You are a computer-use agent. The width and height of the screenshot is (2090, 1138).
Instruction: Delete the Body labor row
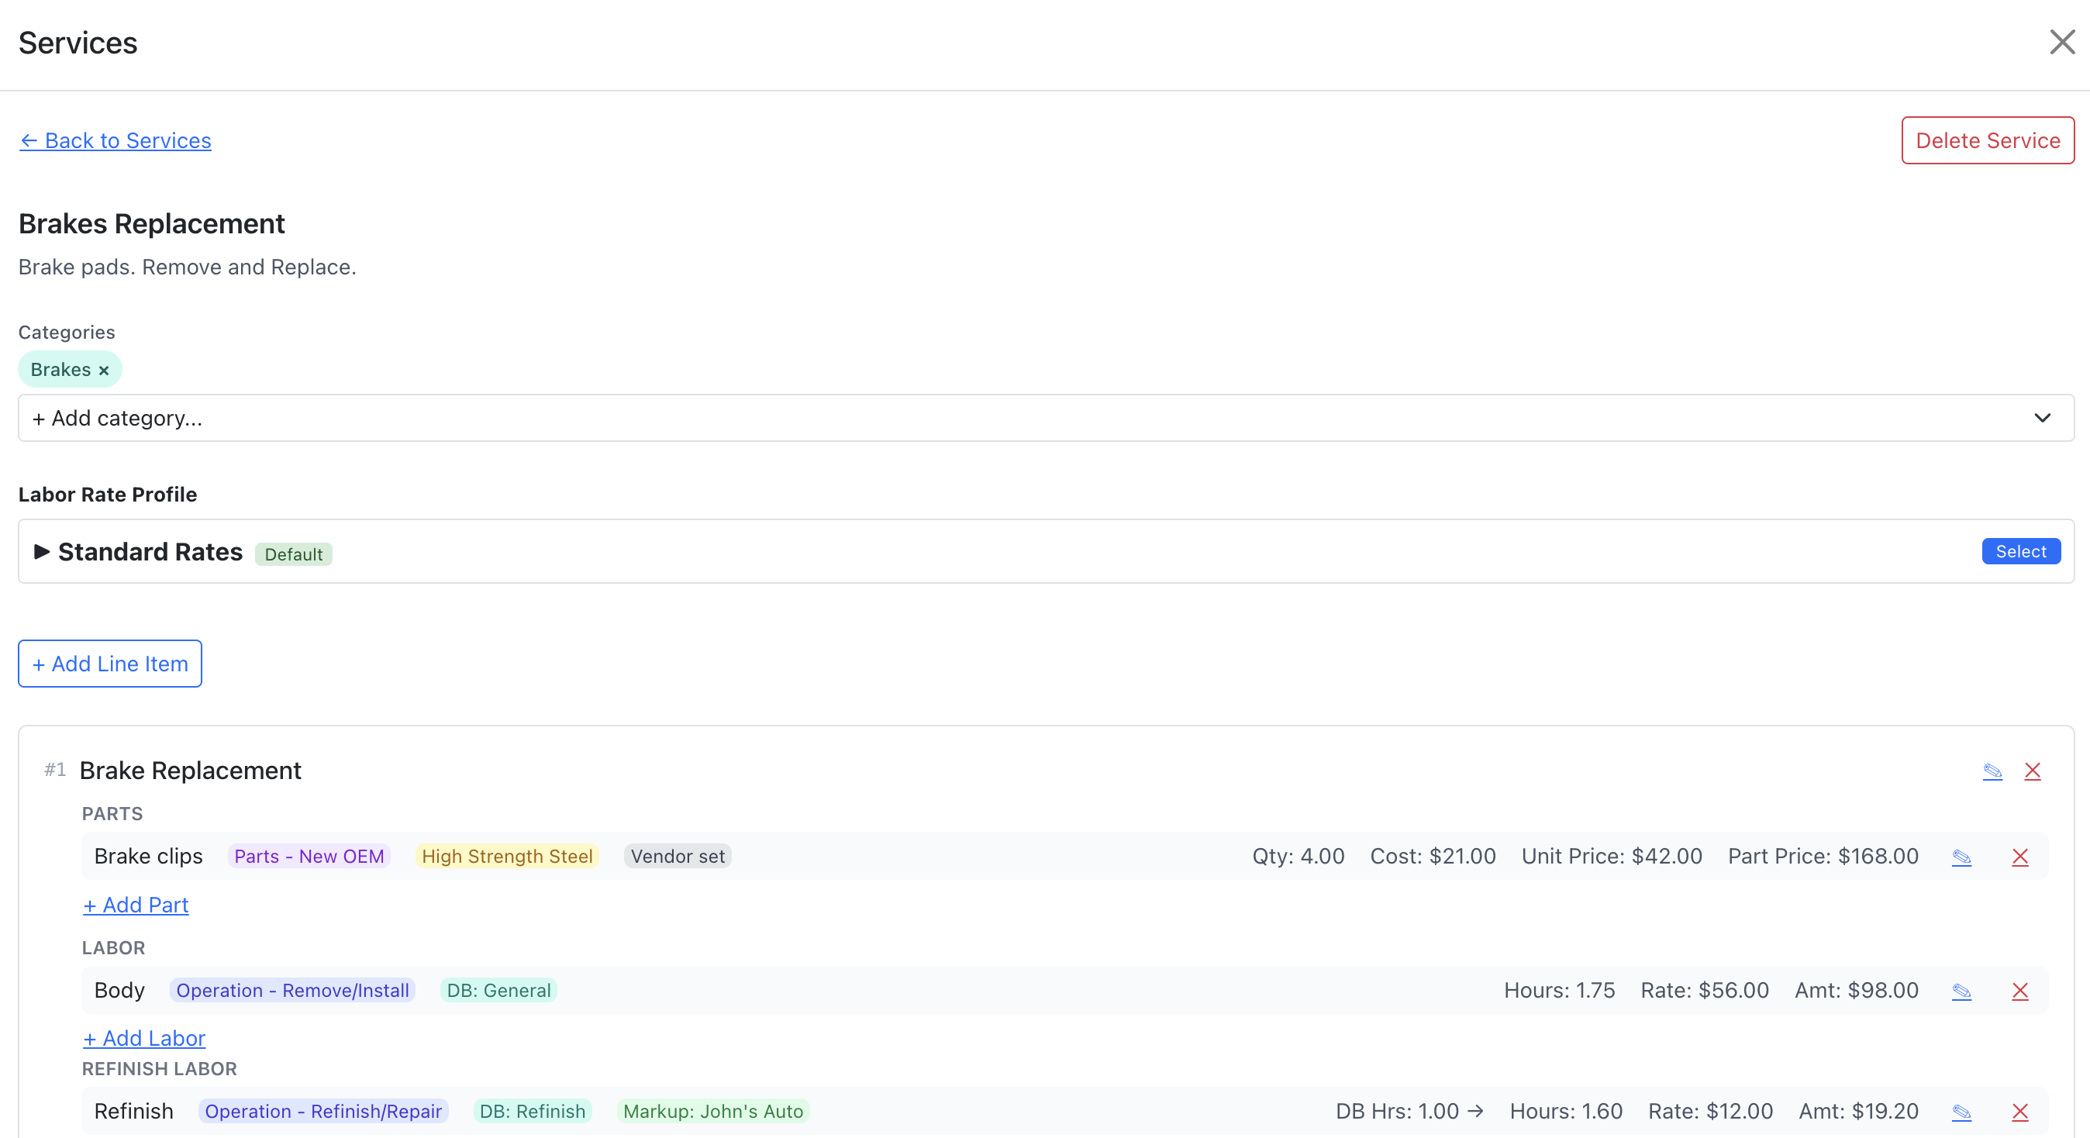[2020, 991]
